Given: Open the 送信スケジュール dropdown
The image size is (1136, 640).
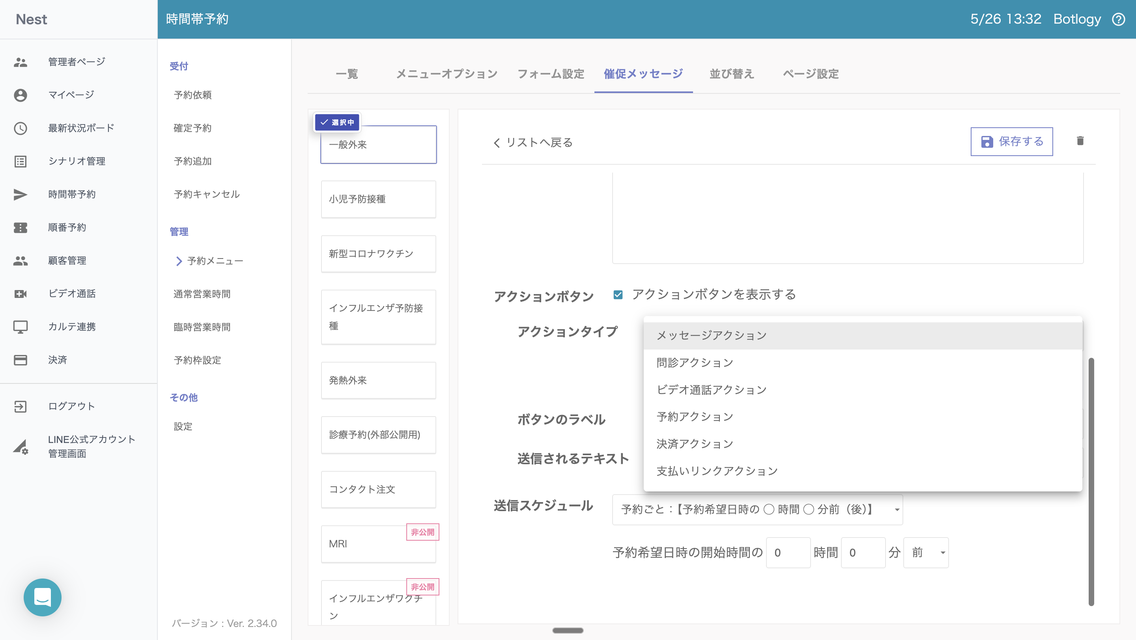Looking at the screenshot, I should [x=757, y=510].
